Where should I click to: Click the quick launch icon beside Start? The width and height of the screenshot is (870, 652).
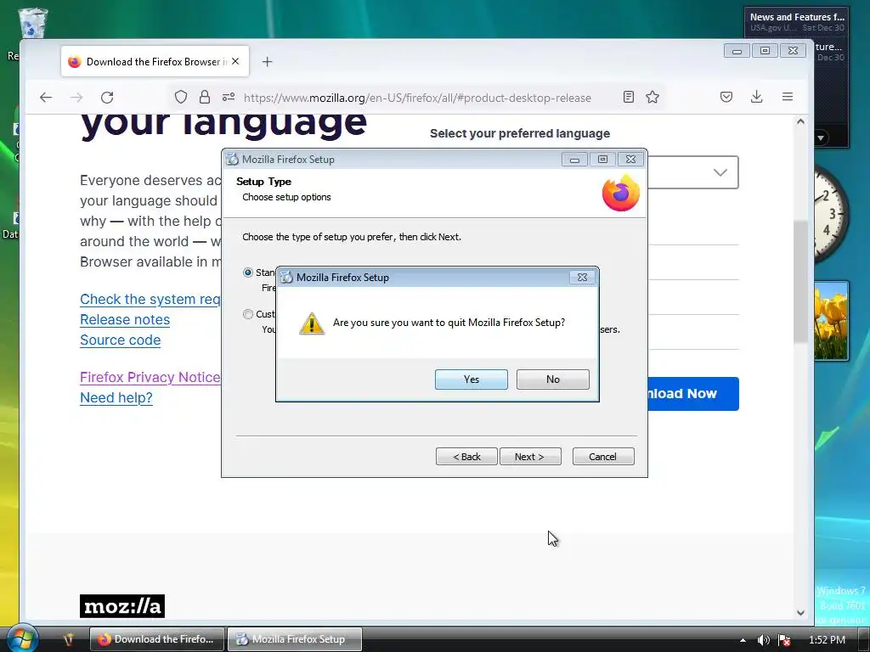coord(69,639)
